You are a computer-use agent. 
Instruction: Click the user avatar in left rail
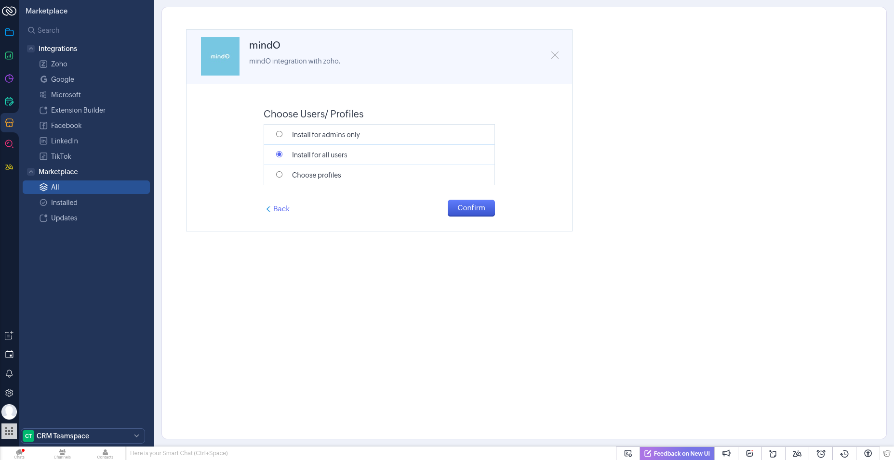(9, 412)
